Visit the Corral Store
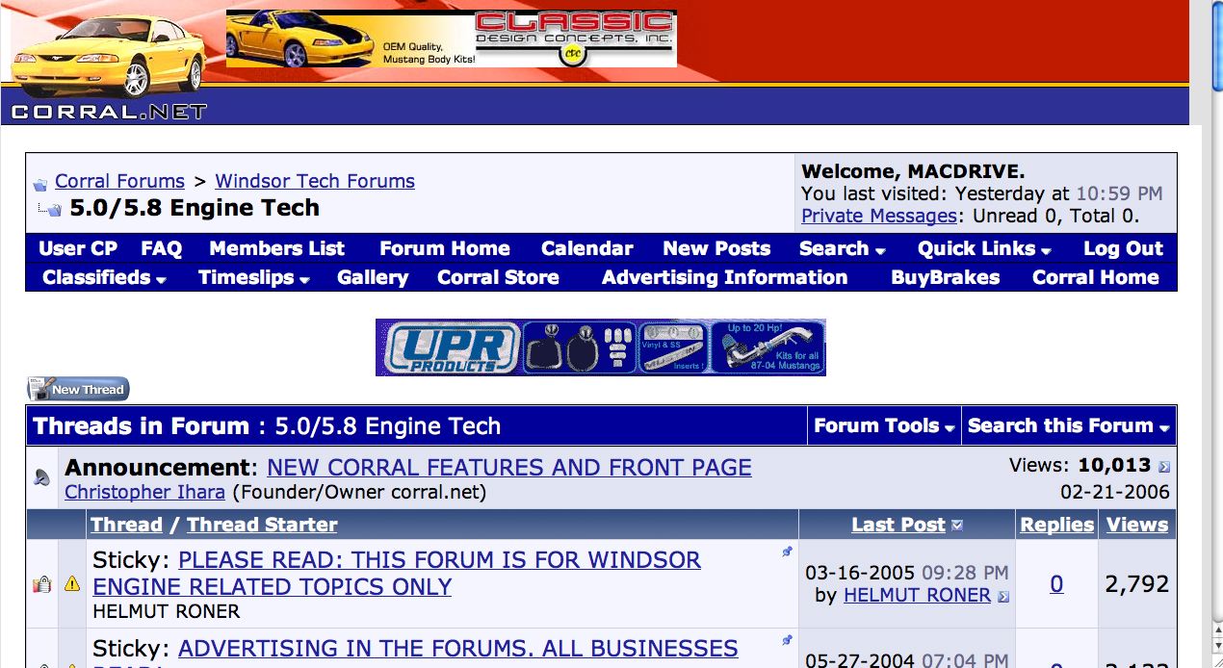The image size is (1223, 668). [498, 277]
